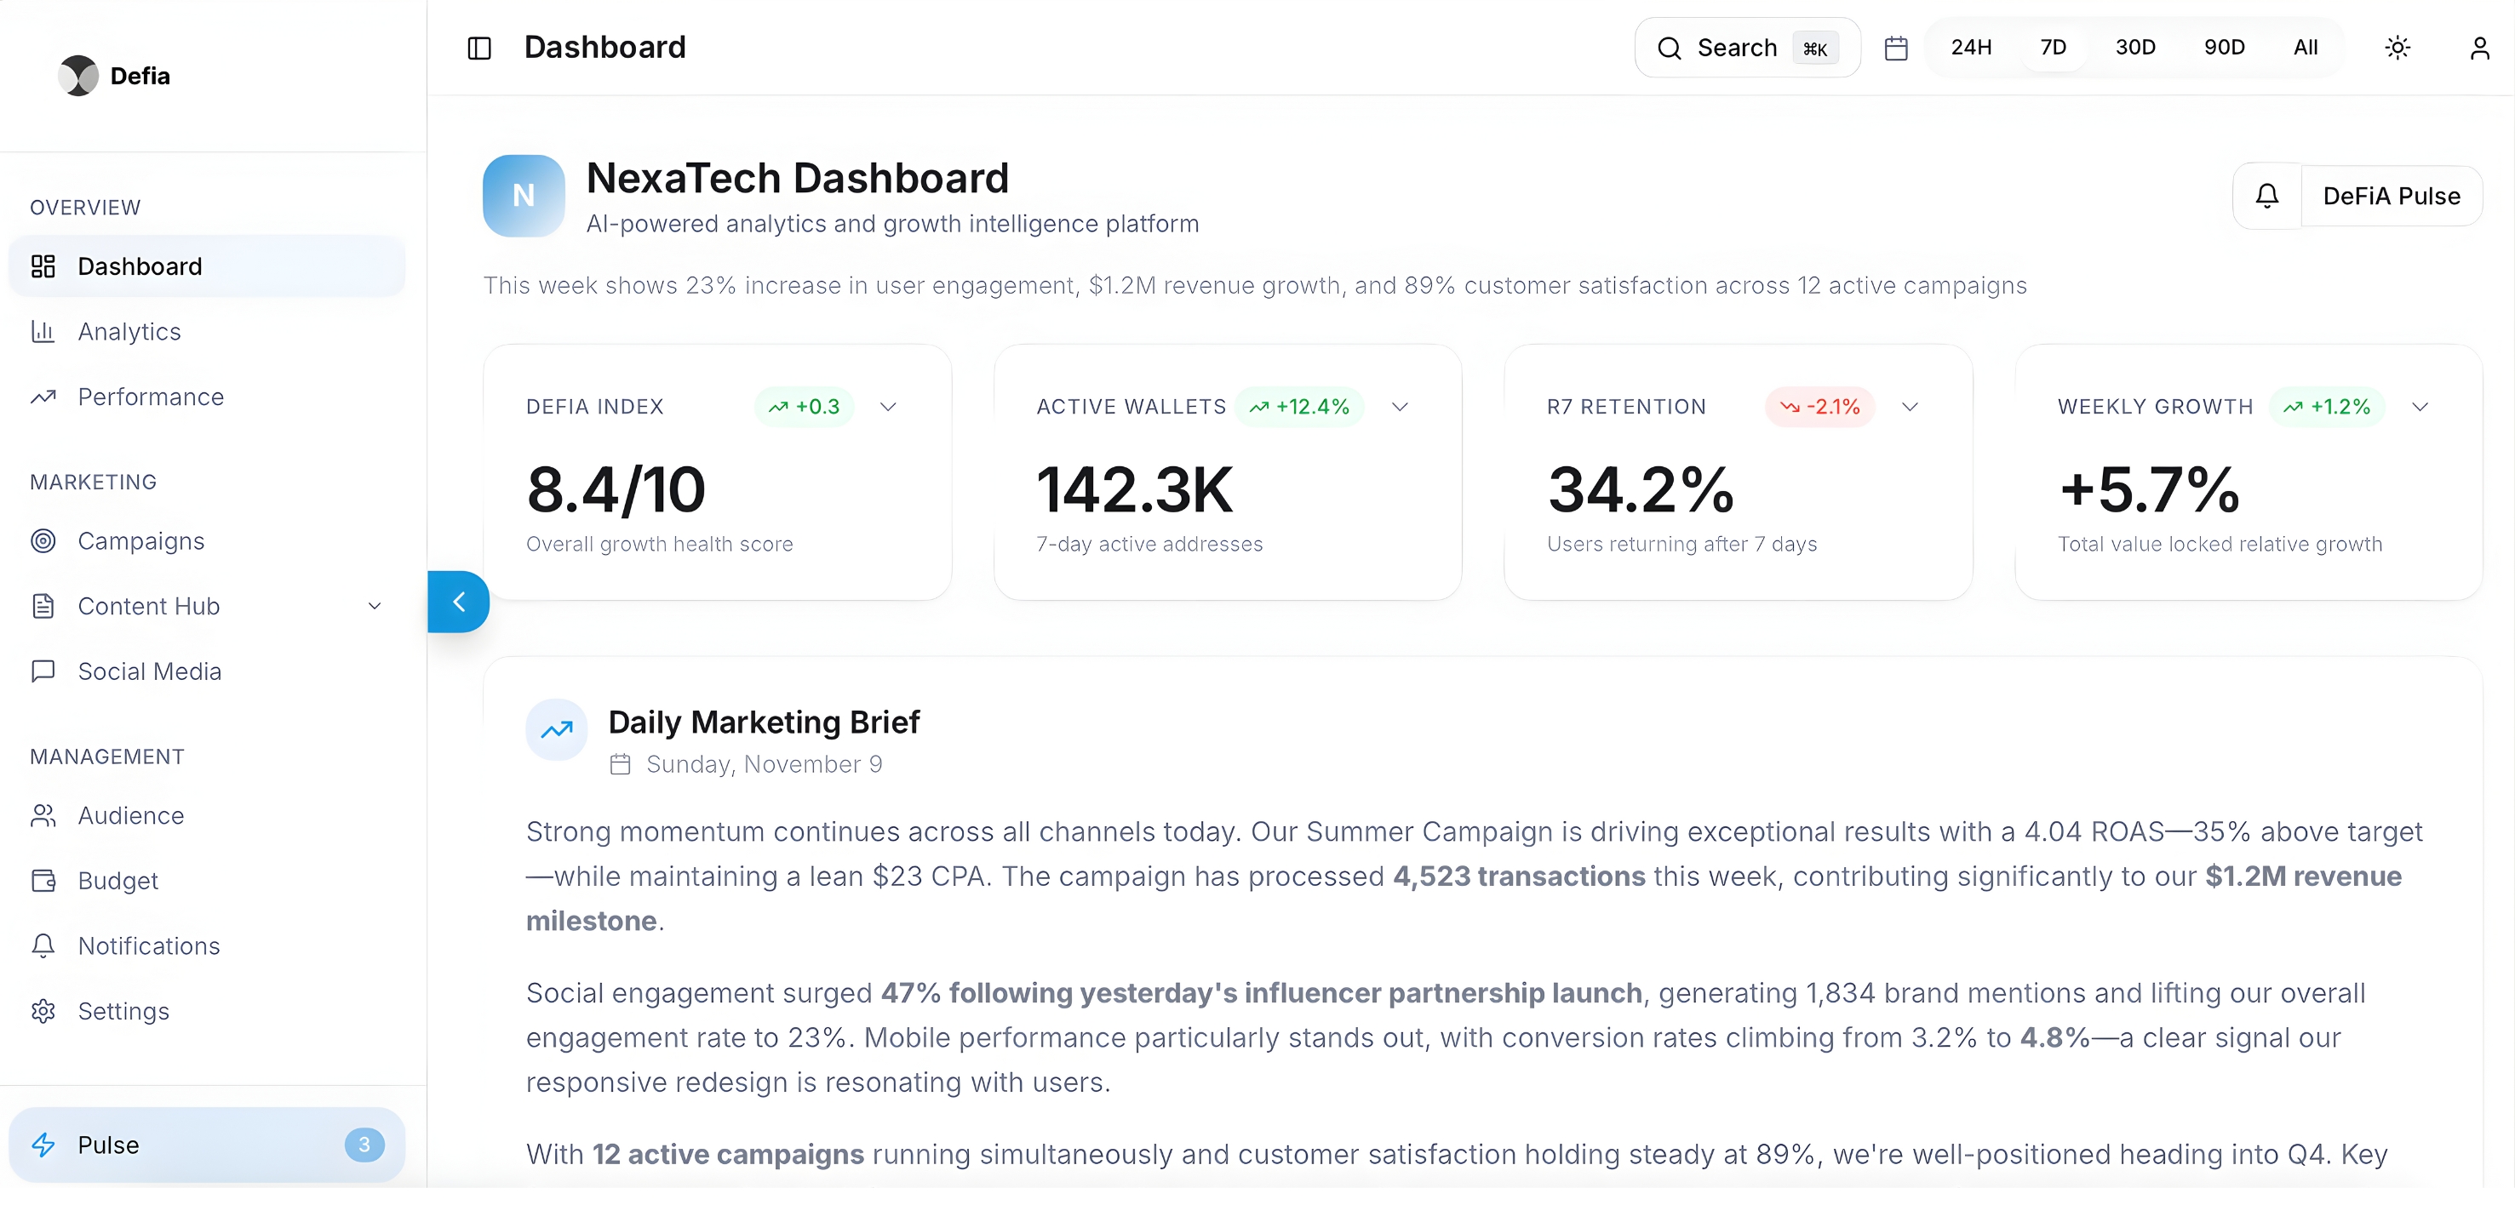
Task: Select the 24H time range
Action: 1970,48
